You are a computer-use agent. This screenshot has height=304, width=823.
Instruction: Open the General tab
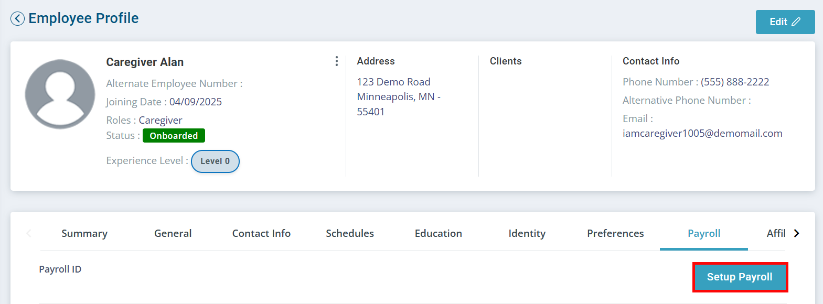173,234
